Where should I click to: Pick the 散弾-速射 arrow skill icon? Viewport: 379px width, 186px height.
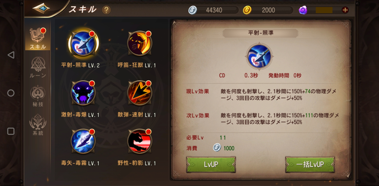tap(140, 93)
